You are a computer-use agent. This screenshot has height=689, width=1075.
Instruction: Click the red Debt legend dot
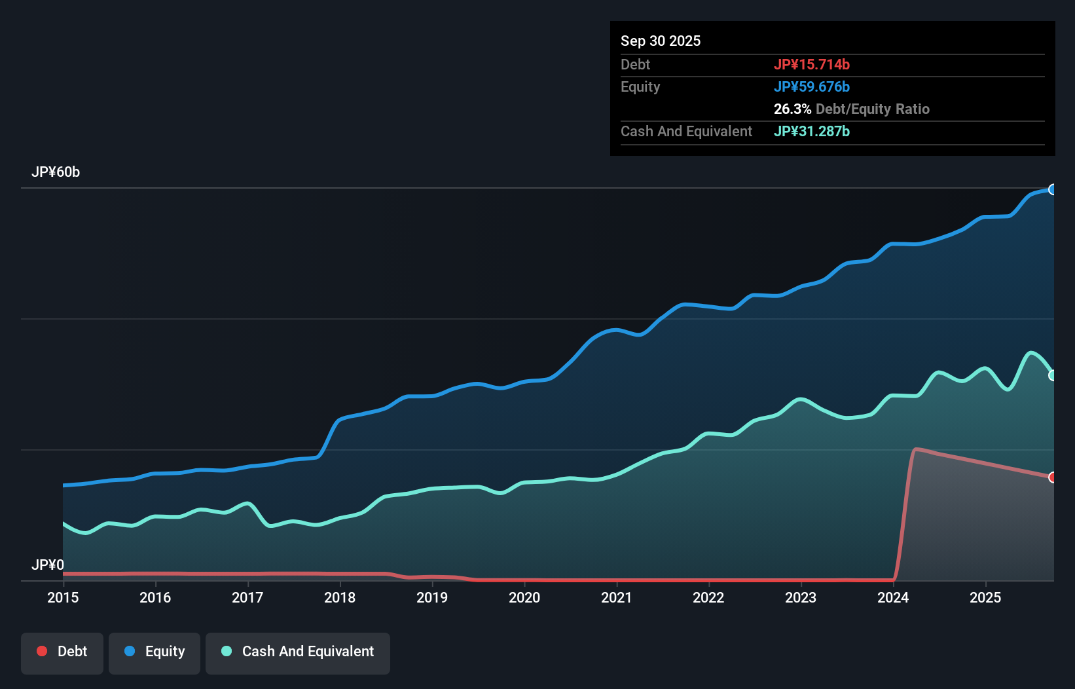[42, 651]
